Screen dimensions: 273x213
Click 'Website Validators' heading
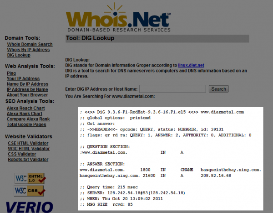[29, 136]
